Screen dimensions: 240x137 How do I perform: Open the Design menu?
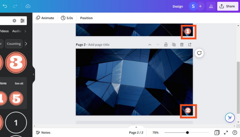coord(178,7)
